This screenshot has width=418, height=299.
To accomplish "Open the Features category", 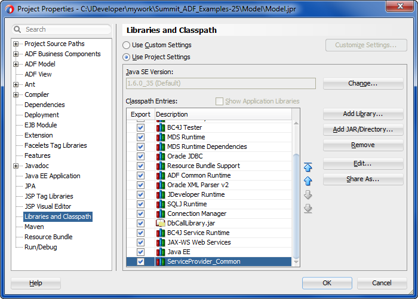I will pyautogui.click(x=37, y=155).
